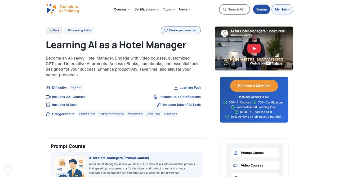Click the heart icon in Create your own plan
Viewport: 339px width, 177px height.
[x=166, y=30]
